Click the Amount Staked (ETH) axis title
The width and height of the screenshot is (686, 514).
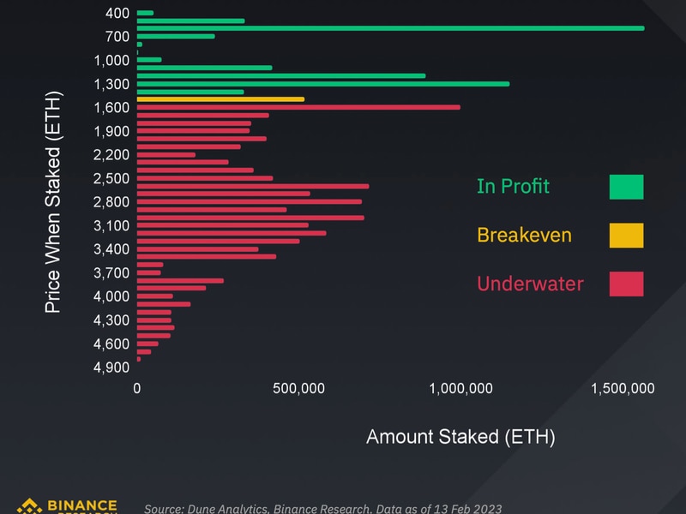460,436
